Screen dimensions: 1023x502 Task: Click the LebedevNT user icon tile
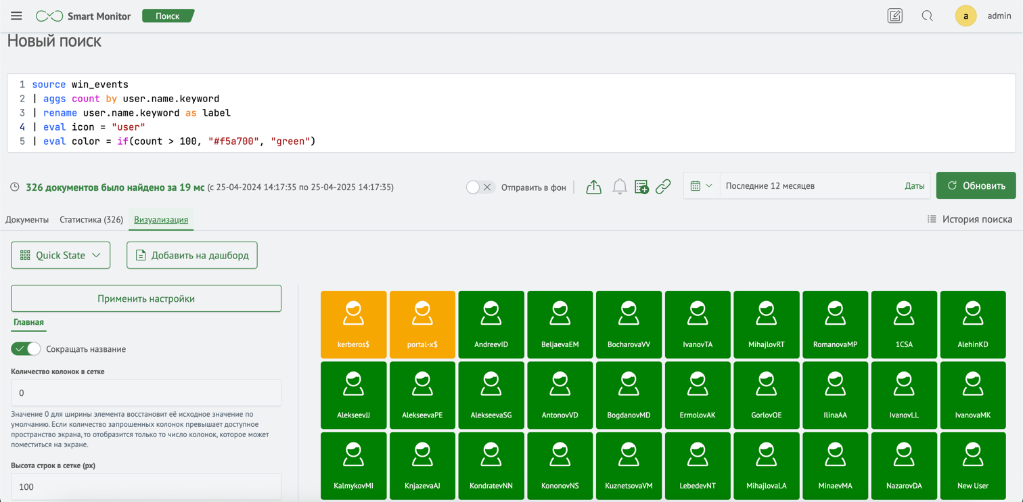click(698, 465)
